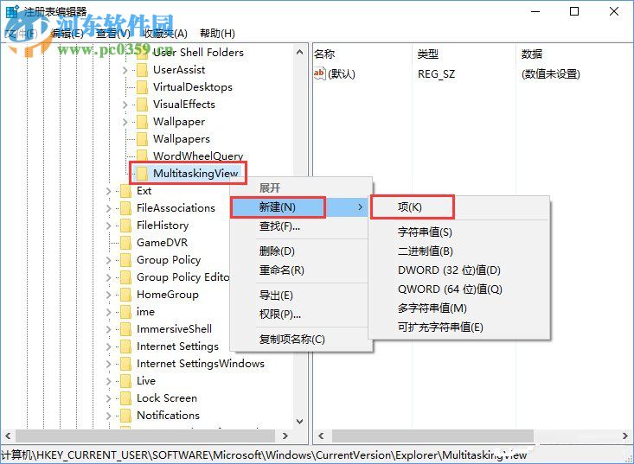Viewport: 634px width, 464px height.
Task: Click the Wallpaper folder icon
Action: tap(142, 122)
